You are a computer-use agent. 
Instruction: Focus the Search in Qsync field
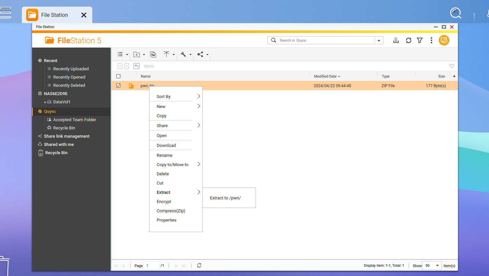[x=326, y=40]
